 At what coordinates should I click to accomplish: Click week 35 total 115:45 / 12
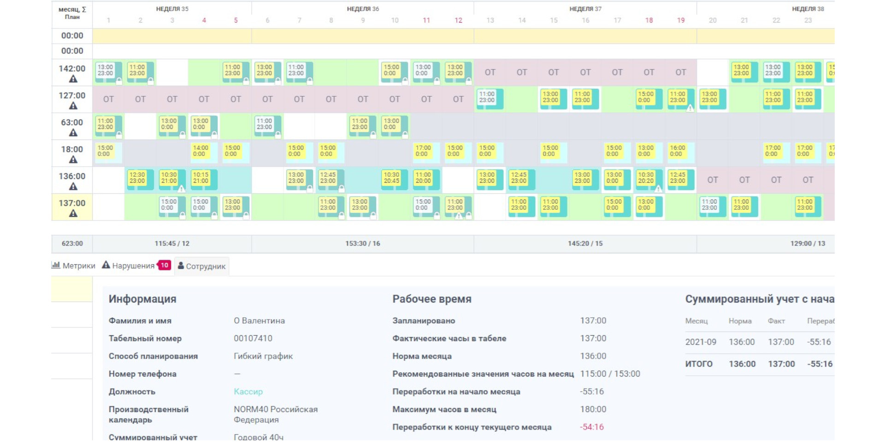pos(172,244)
